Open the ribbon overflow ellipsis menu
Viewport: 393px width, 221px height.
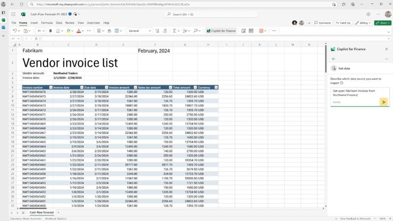274,31
